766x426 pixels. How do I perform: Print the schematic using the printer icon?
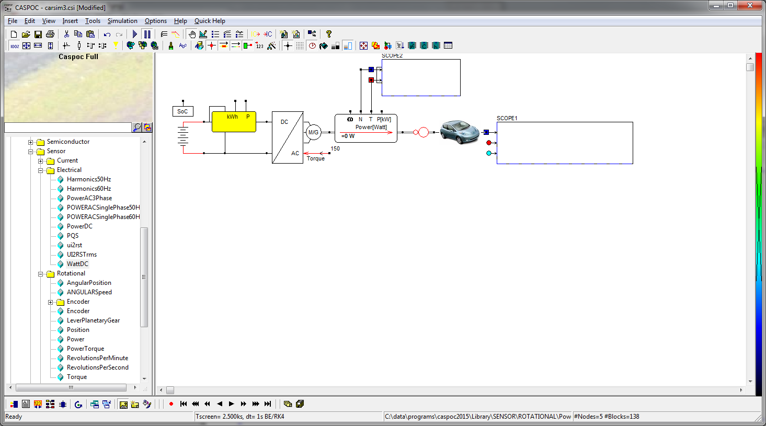point(50,34)
